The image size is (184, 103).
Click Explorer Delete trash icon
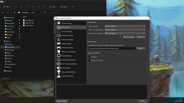pyautogui.click(x=45, y=7)
